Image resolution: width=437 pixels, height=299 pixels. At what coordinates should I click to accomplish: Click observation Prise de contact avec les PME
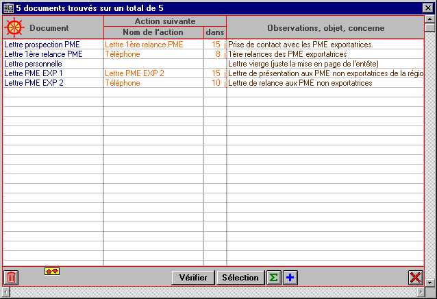point(301,45)
